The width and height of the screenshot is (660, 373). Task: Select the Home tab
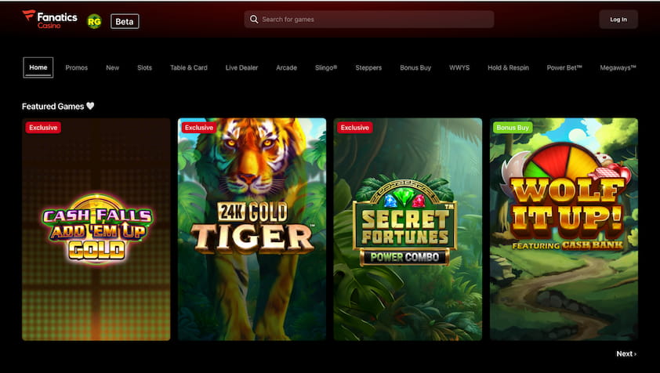coord(38,67)
